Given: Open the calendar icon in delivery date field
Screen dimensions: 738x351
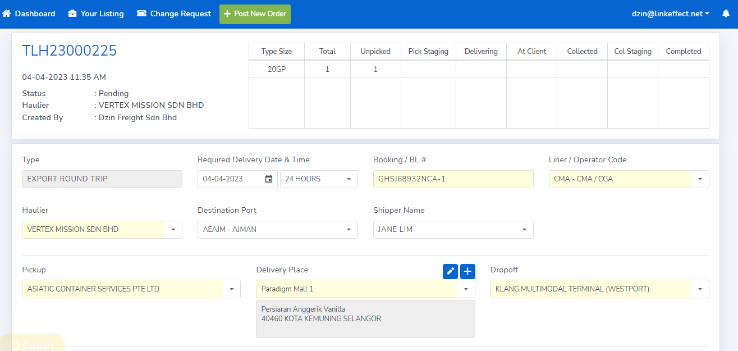Looking at the screenshot, I should coord(269,179).
